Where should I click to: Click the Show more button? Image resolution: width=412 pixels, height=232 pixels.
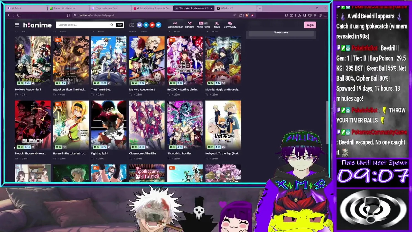tap(281, 32)
